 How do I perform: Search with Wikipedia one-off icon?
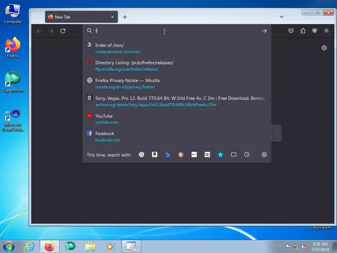point(207,155)
